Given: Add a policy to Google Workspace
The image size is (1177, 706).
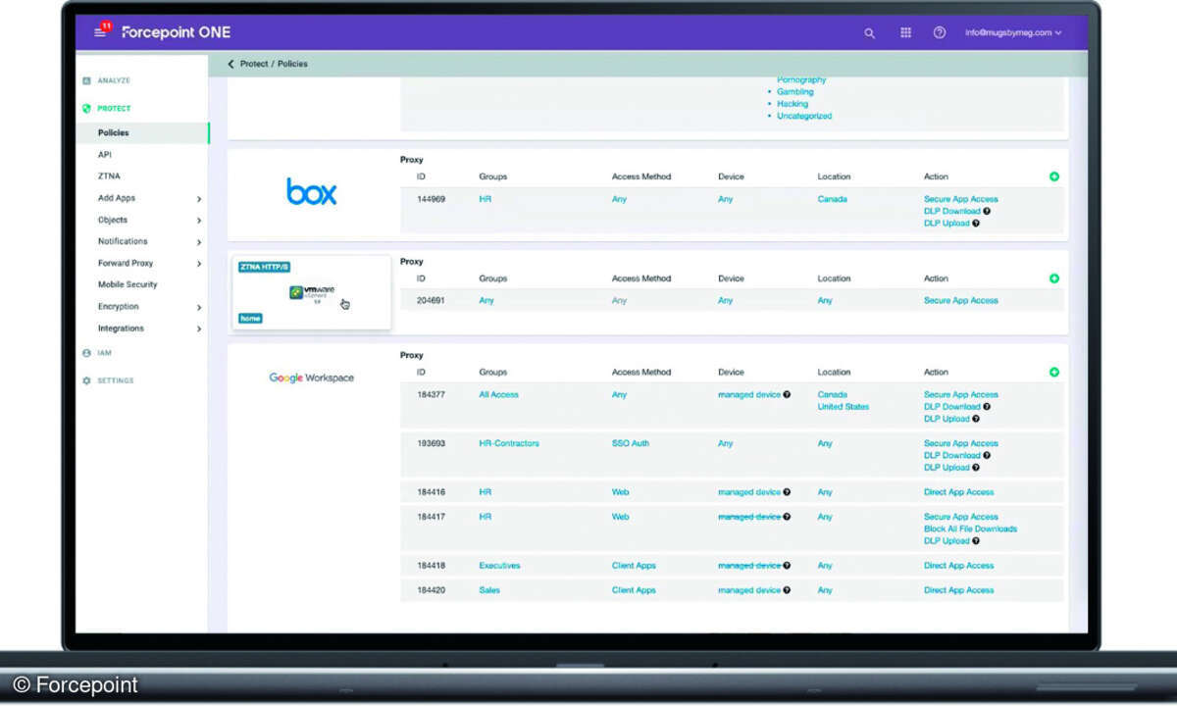Looking at the screenshot, I should coord(1054,373).
